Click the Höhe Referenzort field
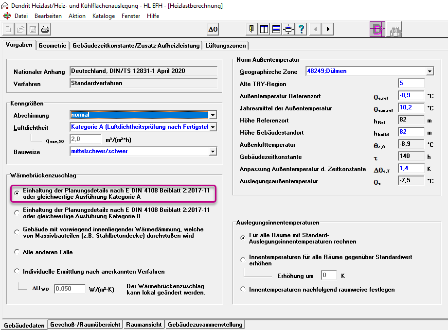This screenshot has height=330, width=448. click(411, 120)
